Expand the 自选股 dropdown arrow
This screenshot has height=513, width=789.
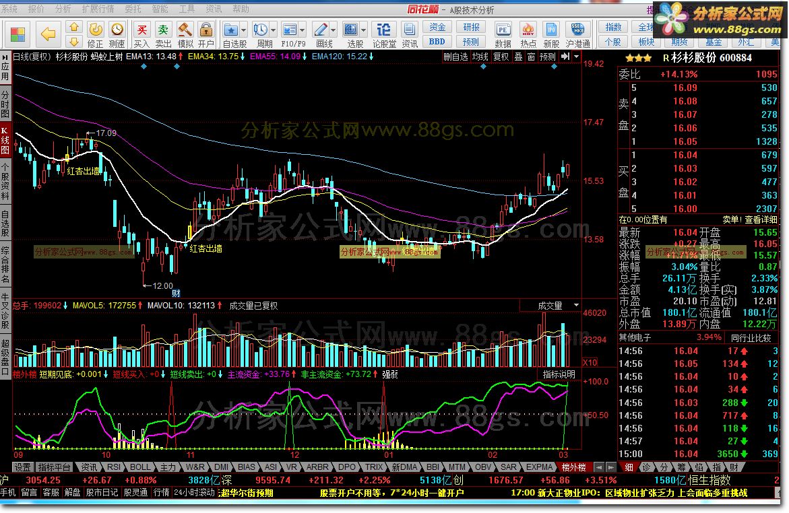[x=244, y=30]
